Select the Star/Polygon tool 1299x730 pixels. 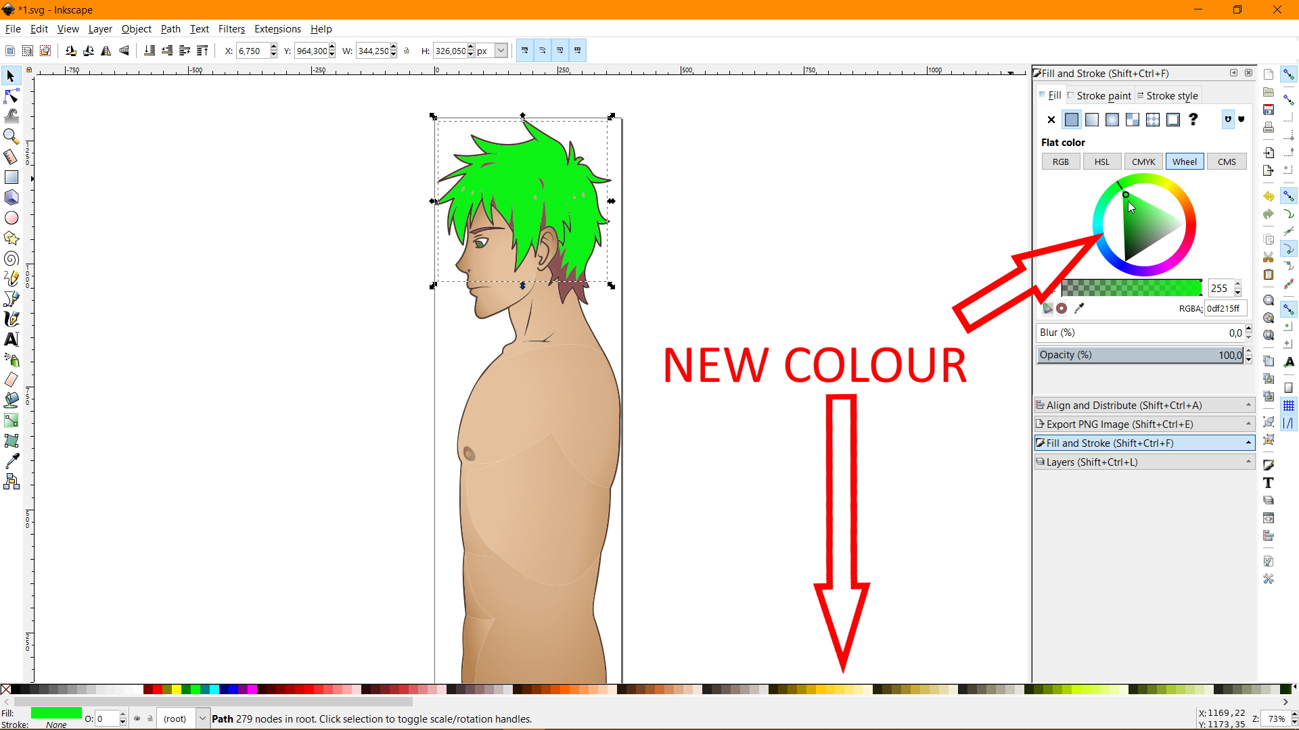(12, 238)
